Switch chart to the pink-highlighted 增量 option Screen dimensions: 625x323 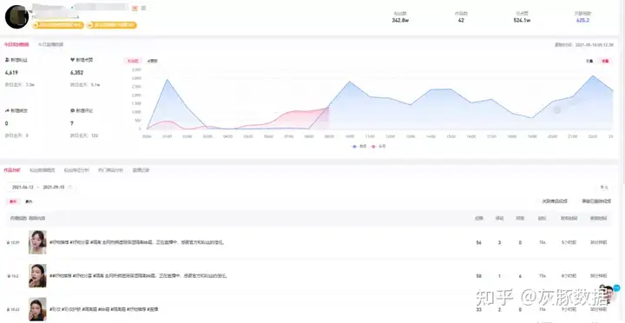click(x=605, y=61)
